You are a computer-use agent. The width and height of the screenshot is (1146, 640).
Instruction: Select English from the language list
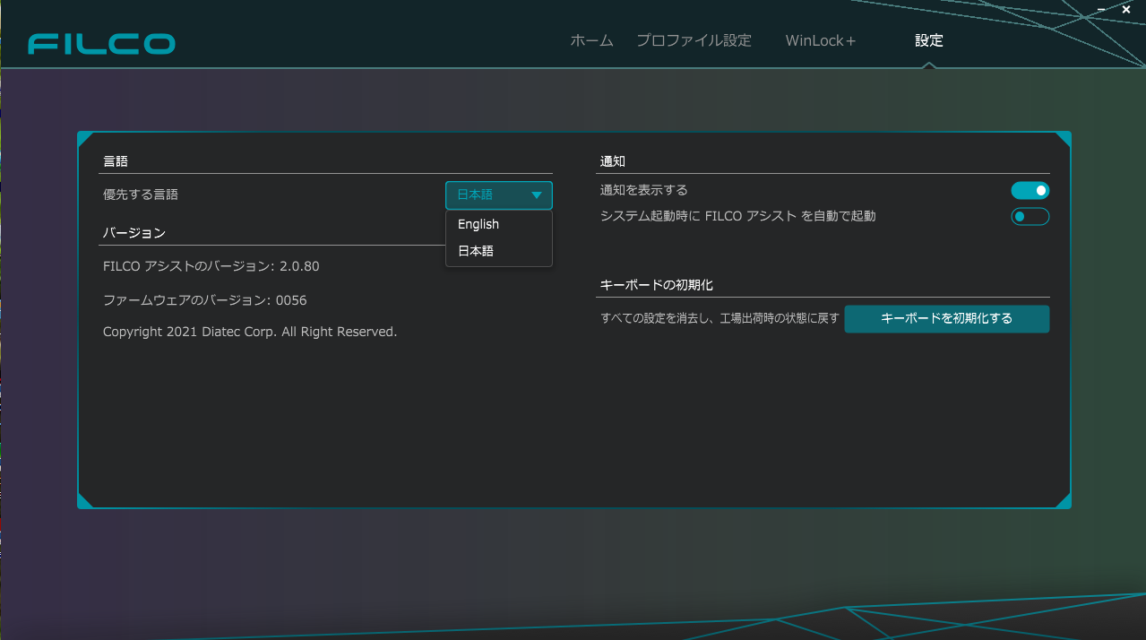coord(478,224)
